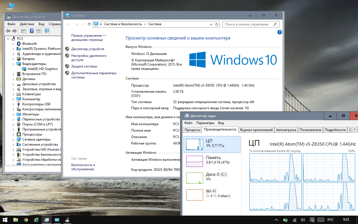This screenshot has height=224, width=358.
Task: Open the Настройка удаленного доступа link
Action: 89,58
